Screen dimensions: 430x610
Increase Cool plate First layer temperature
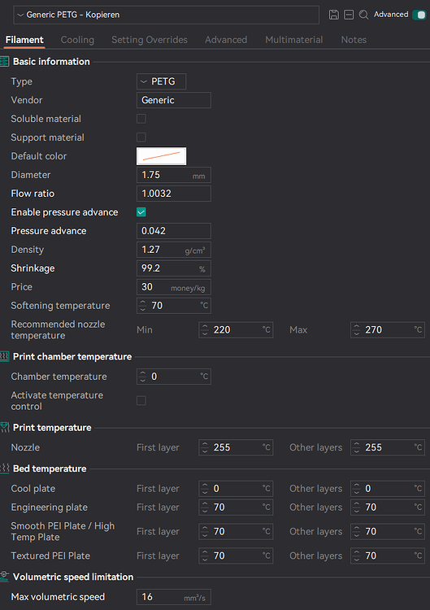tap(205, 485)
